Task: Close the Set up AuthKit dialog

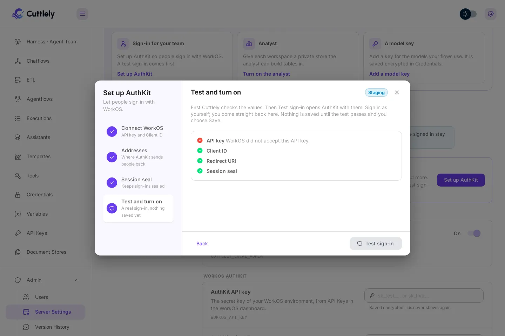Action: [x=397, y=92]
